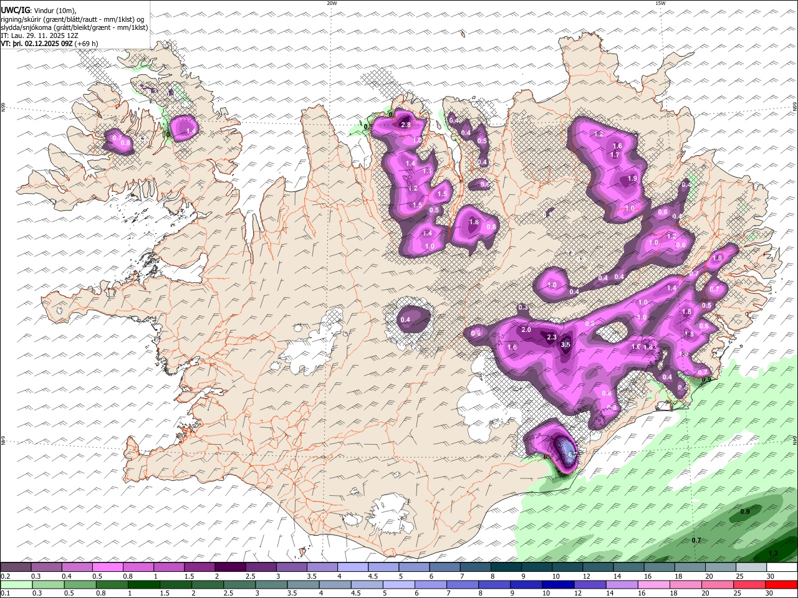The image size is (798, 598).
Task: Click the '2.3' snowfall value on the map
Action: click(x=551, y=338)
